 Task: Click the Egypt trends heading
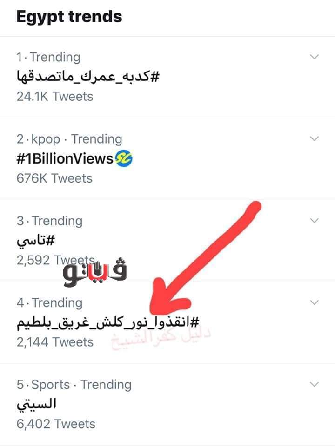pyautogui.click(x=69, y=17)
